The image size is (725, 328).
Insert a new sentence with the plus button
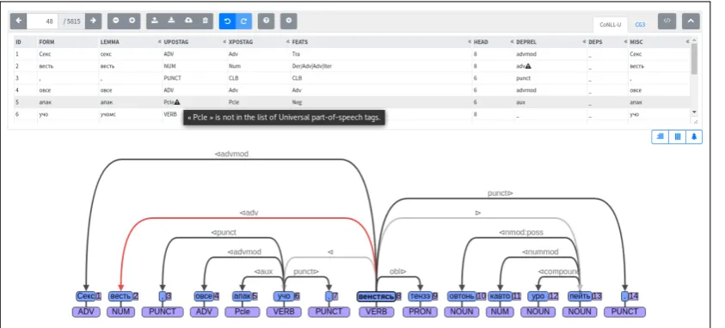[x=132, y=21]
